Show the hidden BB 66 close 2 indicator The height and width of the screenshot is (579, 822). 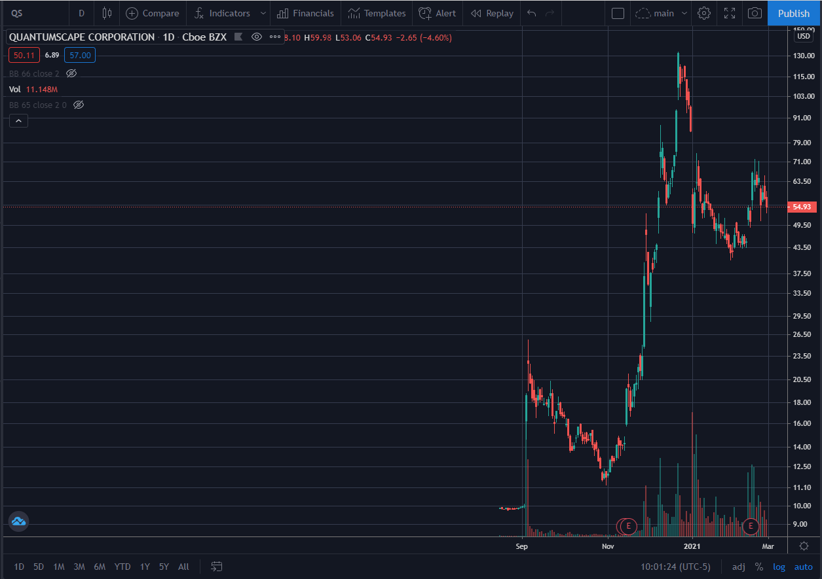point(72,73)
